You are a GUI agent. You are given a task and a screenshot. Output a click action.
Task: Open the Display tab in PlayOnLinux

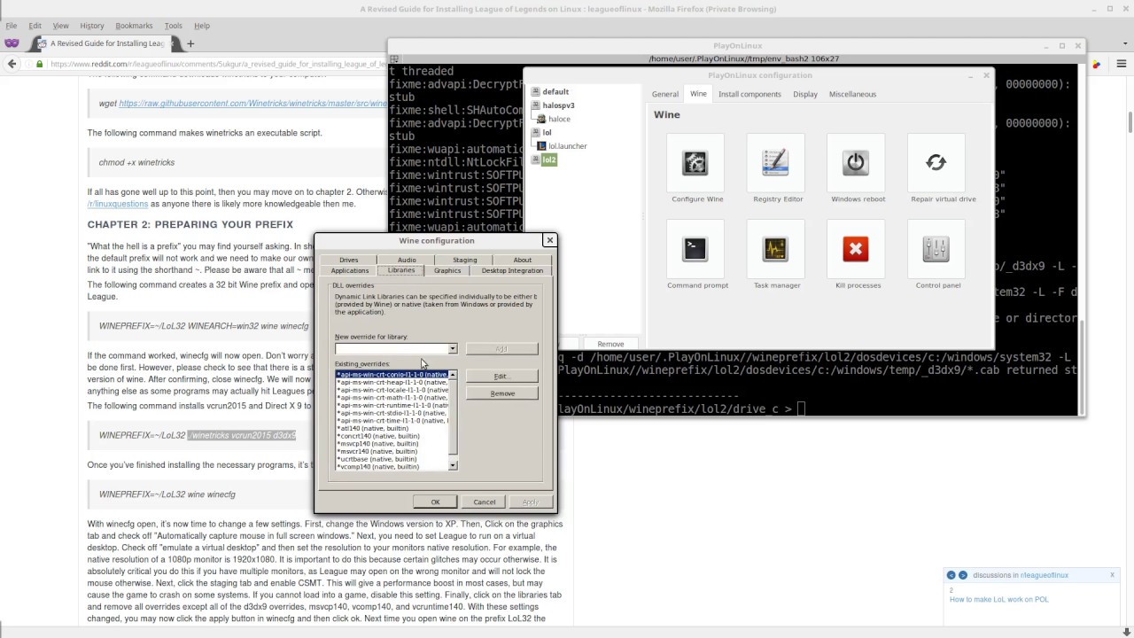[x=805, y=94]
